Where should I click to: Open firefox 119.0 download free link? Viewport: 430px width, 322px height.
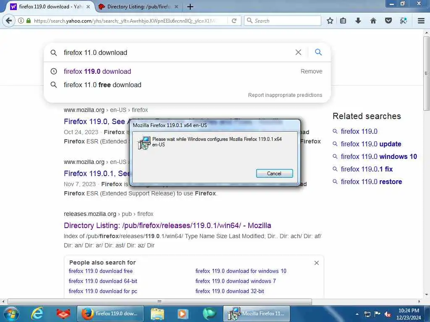[101, 271]
